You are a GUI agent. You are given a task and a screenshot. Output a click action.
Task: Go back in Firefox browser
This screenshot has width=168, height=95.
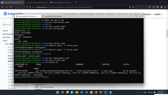(3, 7)
